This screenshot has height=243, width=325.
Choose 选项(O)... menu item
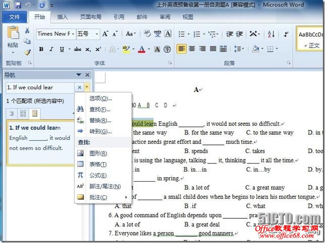(103, 99)
